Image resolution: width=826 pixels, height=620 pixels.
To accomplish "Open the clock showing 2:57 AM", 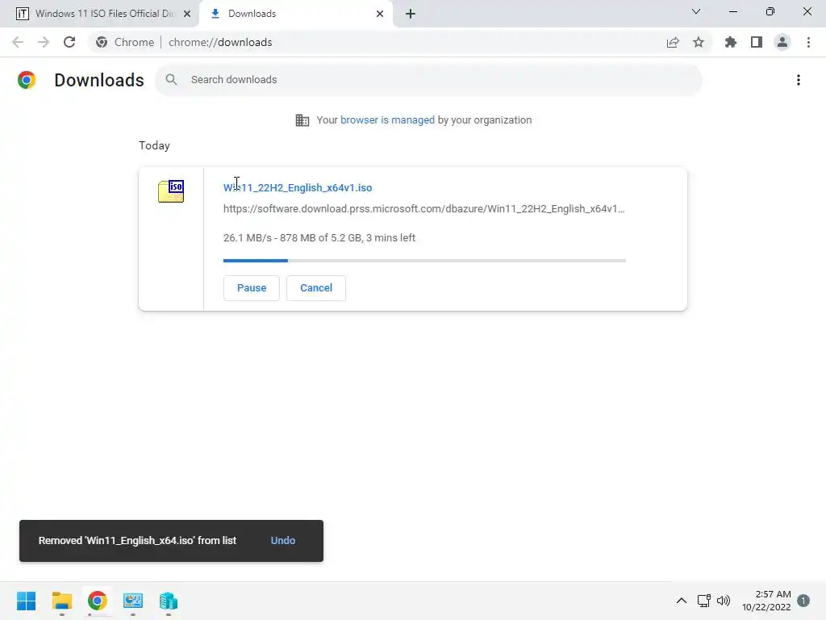I will click(766, 601).
